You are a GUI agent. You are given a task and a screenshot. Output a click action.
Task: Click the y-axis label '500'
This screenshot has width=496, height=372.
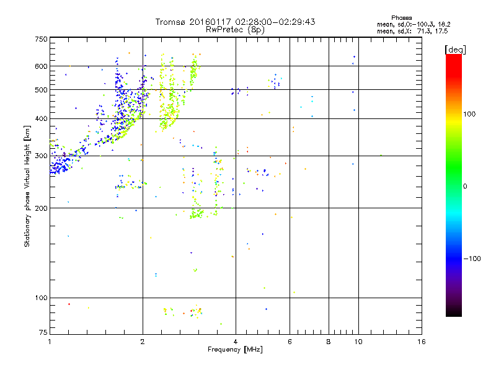click(41, 90)
